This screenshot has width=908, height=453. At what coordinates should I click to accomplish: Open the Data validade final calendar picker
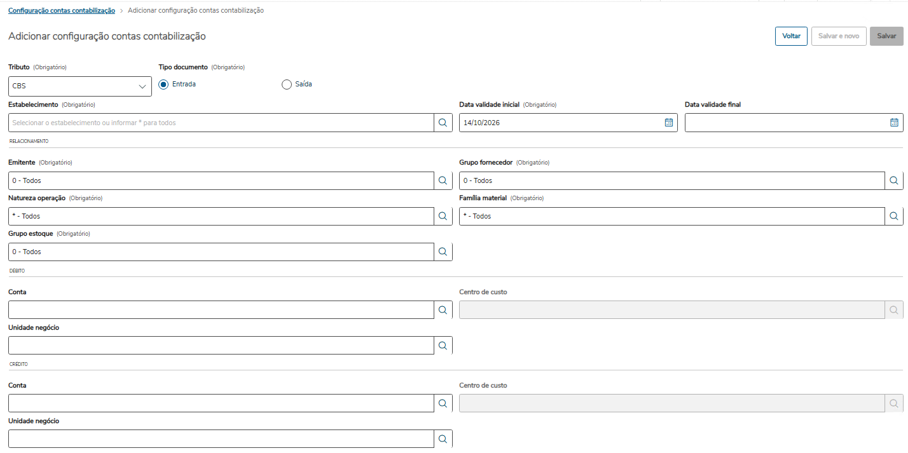coord(894,123)
